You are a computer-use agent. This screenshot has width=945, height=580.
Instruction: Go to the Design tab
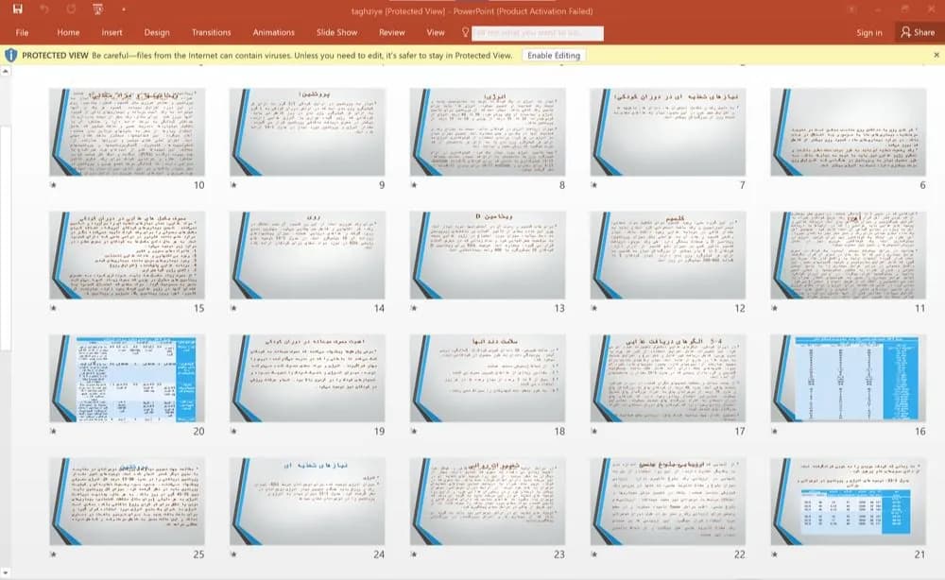[x=157, y=32]
